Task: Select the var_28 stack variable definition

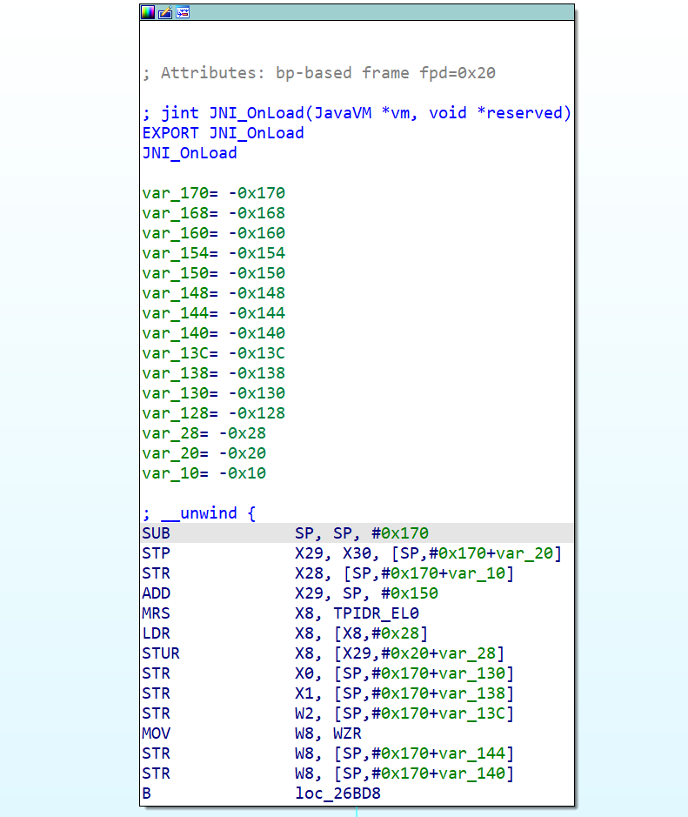Action: pyautogui.click(x=204, y=433)
